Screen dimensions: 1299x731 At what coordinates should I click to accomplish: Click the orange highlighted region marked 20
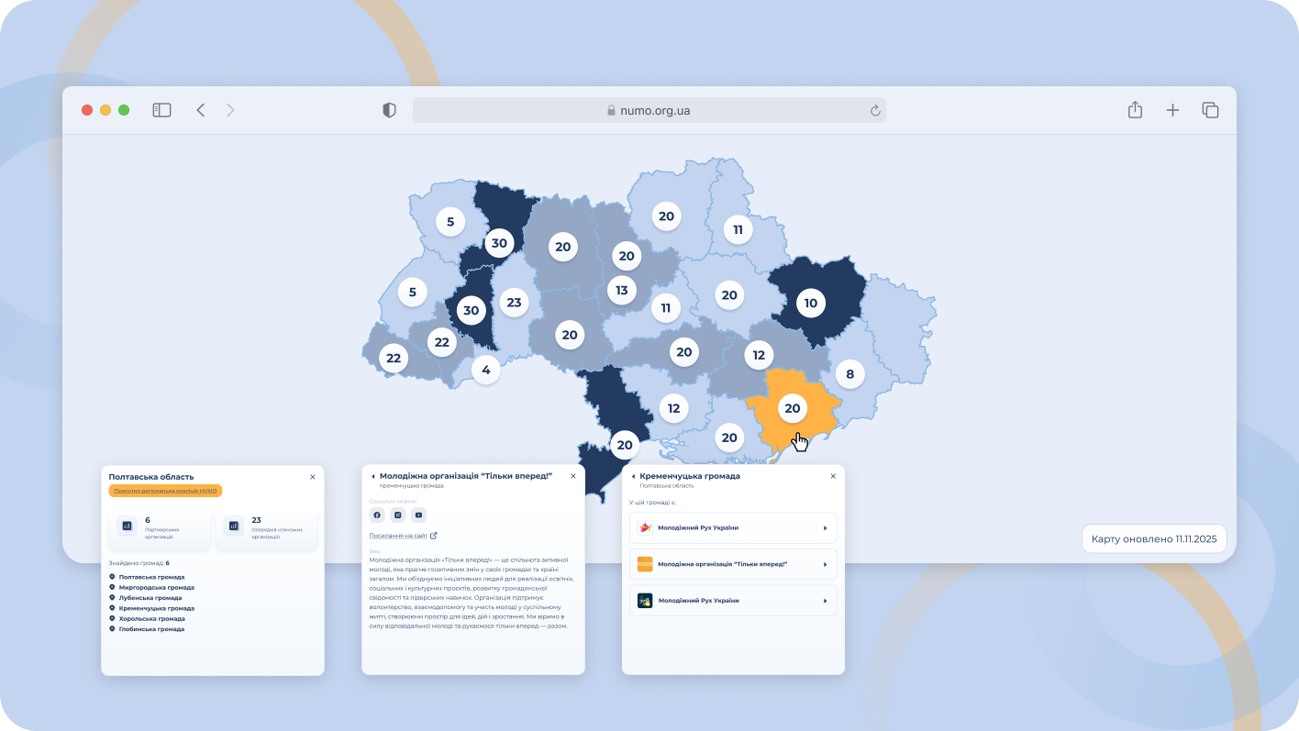click(x=793, y=408)
